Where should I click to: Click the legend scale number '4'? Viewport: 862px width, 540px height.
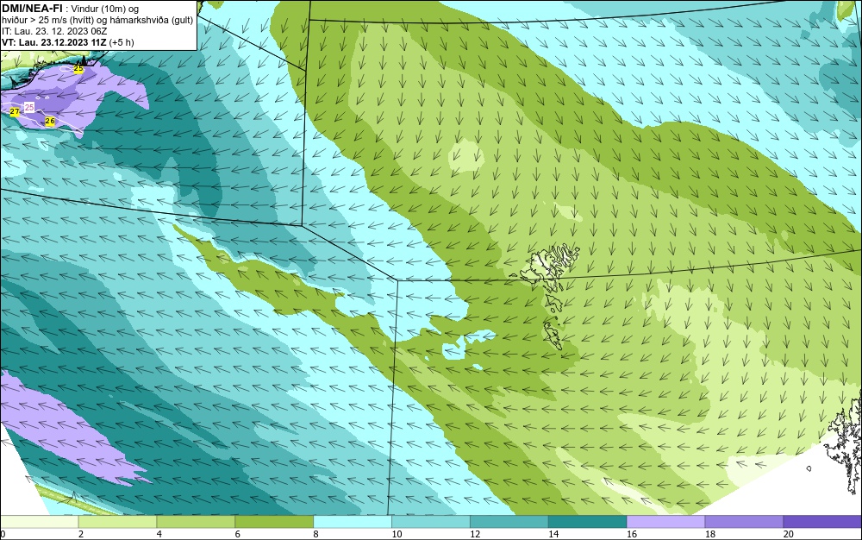coord(159,534)
